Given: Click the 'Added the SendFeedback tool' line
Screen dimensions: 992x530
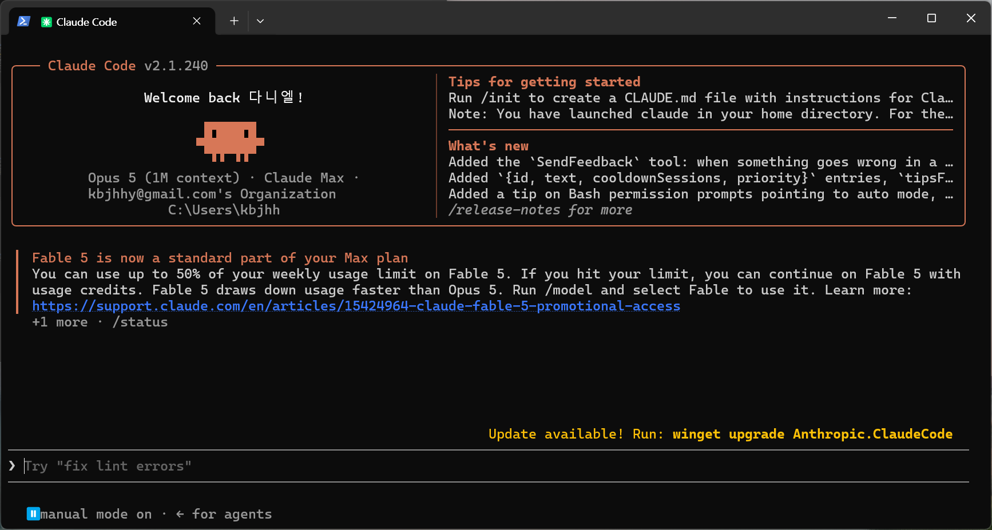Looking at the screenshot, I should tap(701, 162).
